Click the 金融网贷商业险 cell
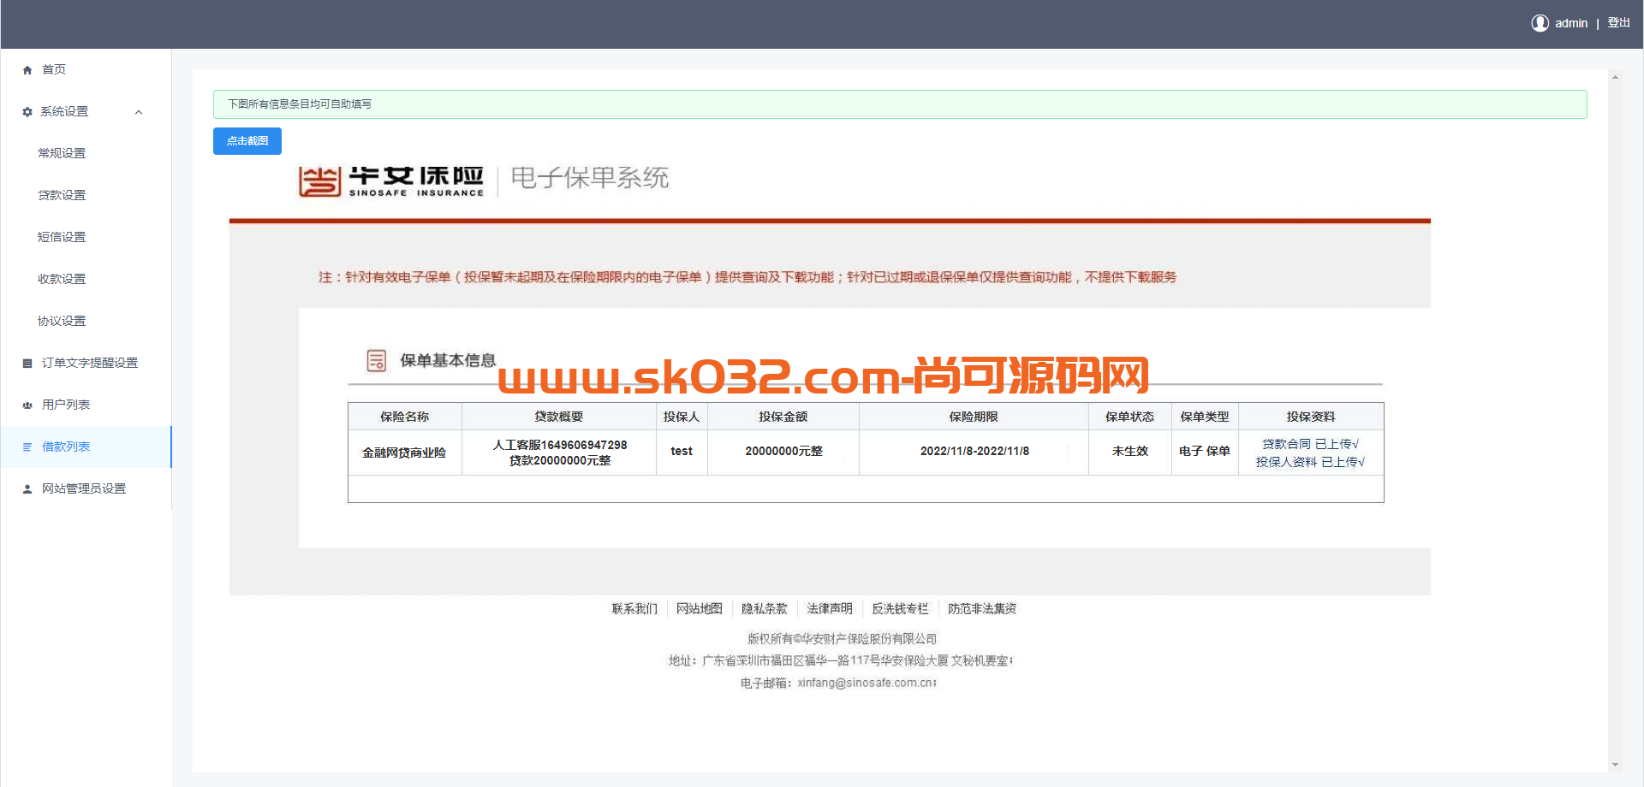This screenshot has width=1644, height=787. pyautogui.click(x=405, y=453)
